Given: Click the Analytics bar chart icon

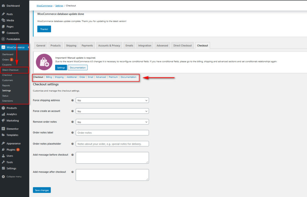Looking at the screenshot, I should click(3, 114).
